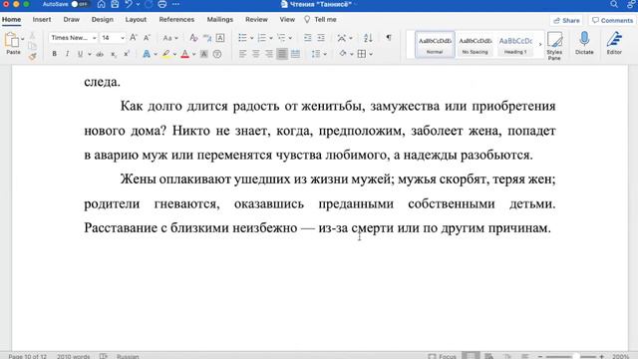
Task: Open Comments button
Action: [x=612, y=20]
